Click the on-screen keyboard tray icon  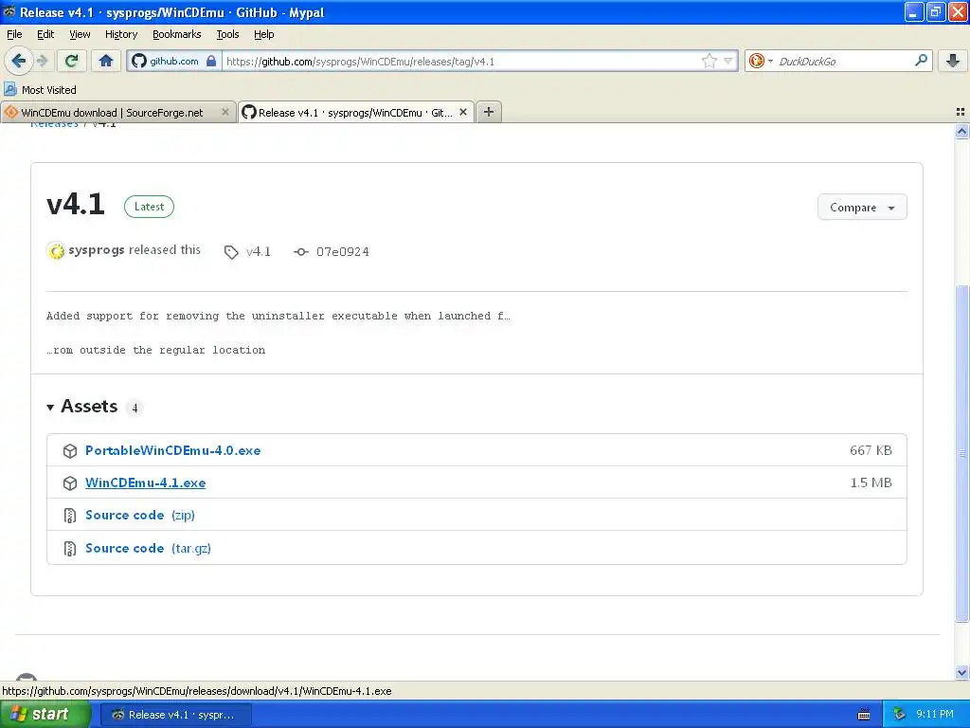(864, 715)
